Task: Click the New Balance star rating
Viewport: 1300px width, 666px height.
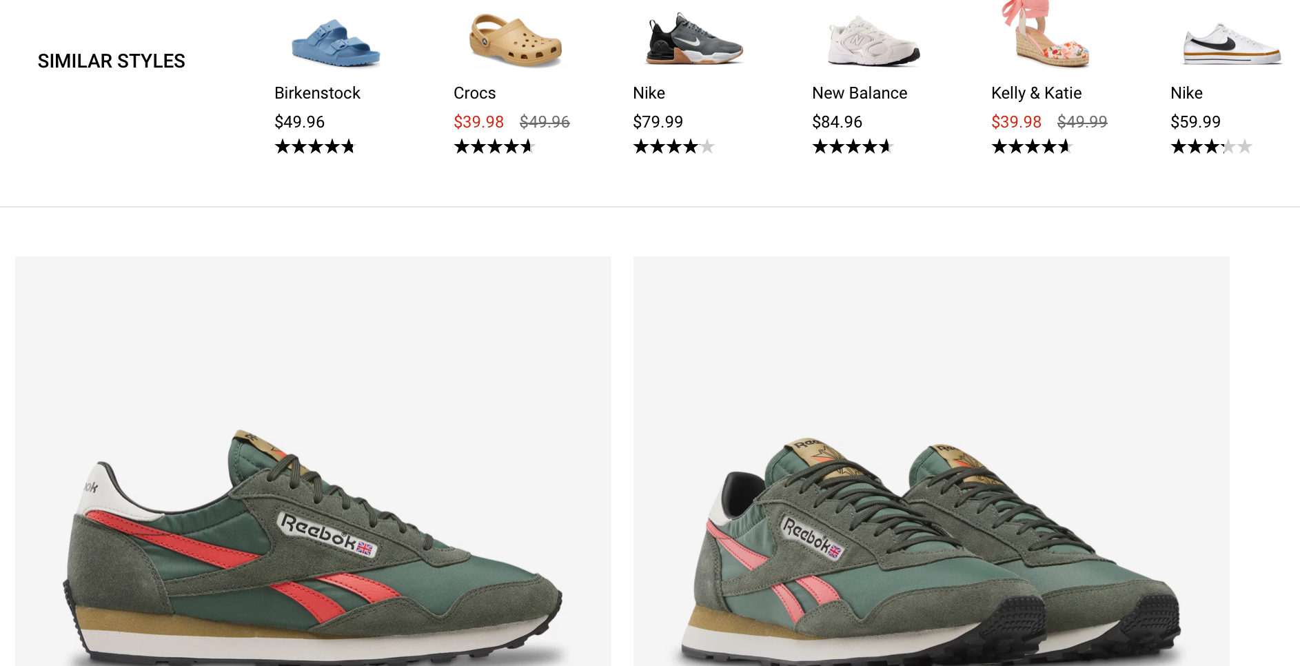Action: click(x=853, y=146)
